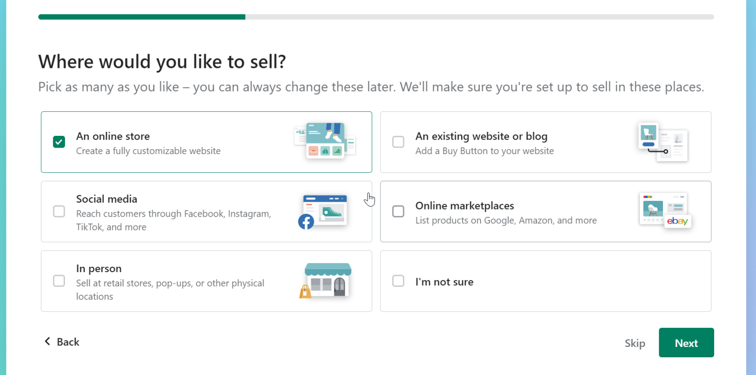Click the Buy Button website illustration
Image resolution: width=756 pixels, height=375 pixels.
(663, 143)
